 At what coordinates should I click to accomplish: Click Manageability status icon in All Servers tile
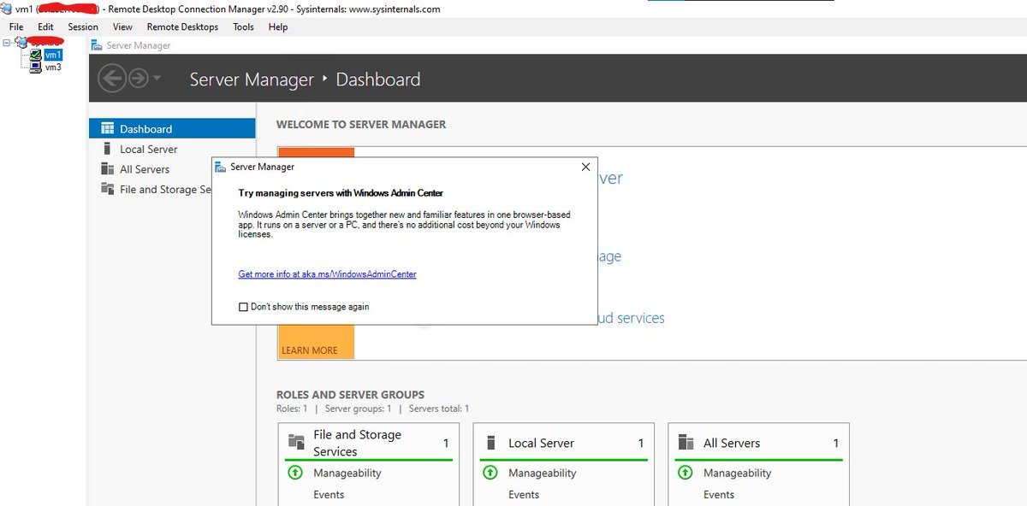(x=685, y=473)
